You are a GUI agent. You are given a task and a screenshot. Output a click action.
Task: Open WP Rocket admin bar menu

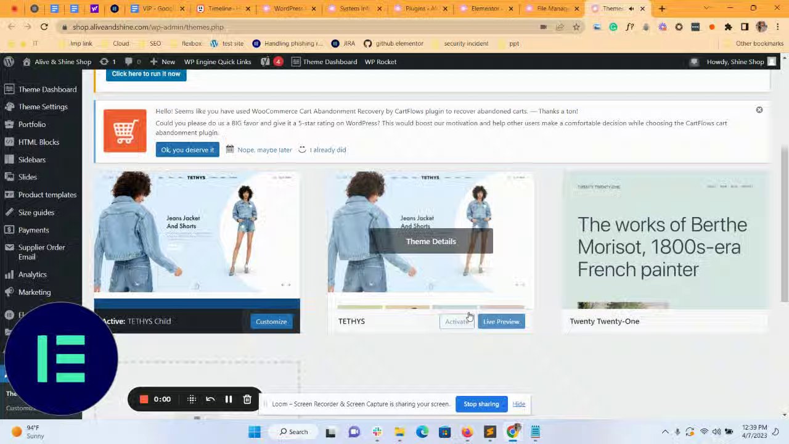pyautogui.click(x=380, y=62)
